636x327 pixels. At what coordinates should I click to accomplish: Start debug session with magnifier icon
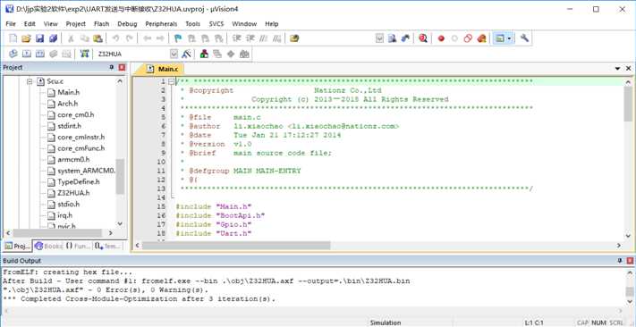(x=423, y=38)
